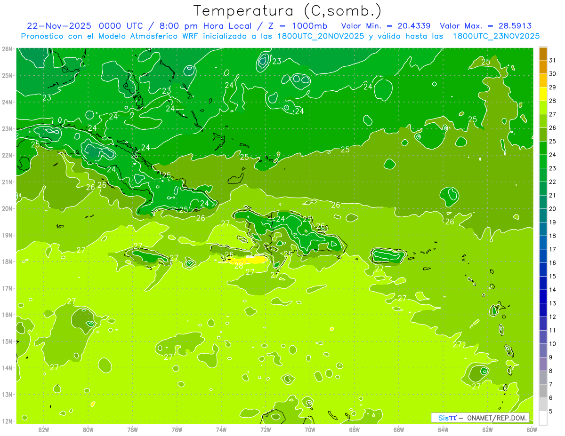Viewport: 565px width, 436px height.
Task: Click the latitude axis label '24N'
Action: (7, 102)
